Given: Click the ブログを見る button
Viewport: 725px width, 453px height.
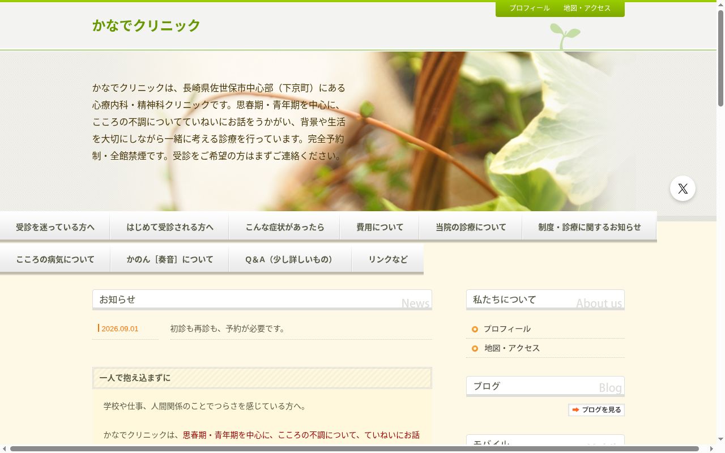Looking at the screenshot, I should tap(596, 410).
